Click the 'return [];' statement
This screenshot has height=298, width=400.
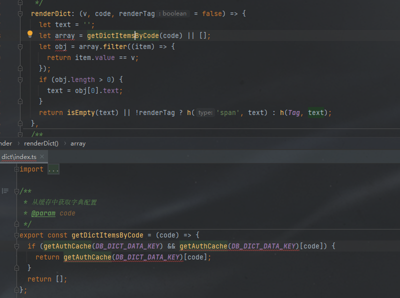pos(47,279)
